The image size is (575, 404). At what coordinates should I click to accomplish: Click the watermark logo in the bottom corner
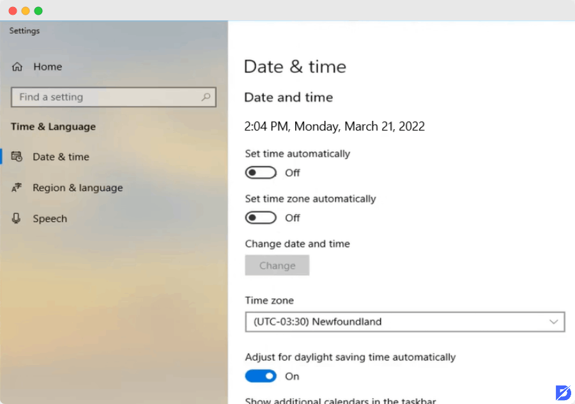point(563,392)
